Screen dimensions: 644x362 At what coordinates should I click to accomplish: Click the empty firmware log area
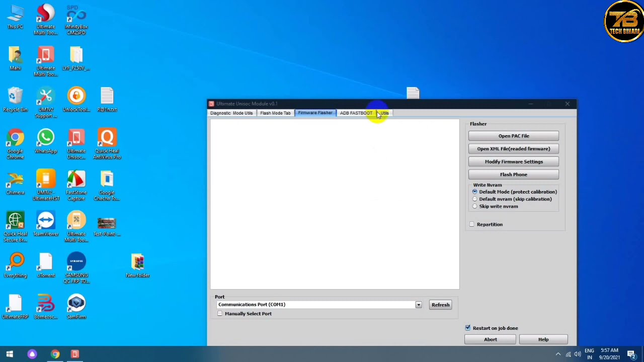click(x=335, y=204)
